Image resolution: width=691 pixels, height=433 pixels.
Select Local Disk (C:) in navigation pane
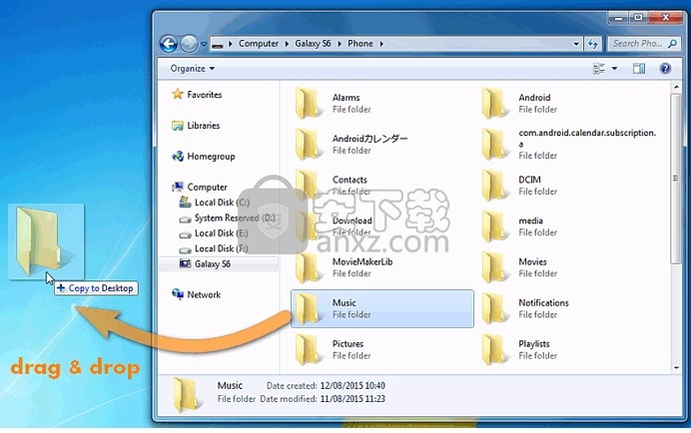[222, 203]
